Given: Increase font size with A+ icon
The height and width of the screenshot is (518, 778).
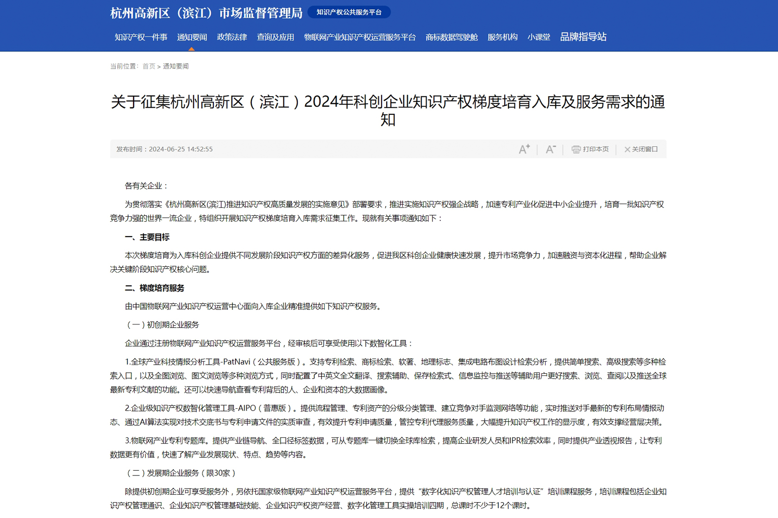Looking at the screenshot, I should pos(524,149).
